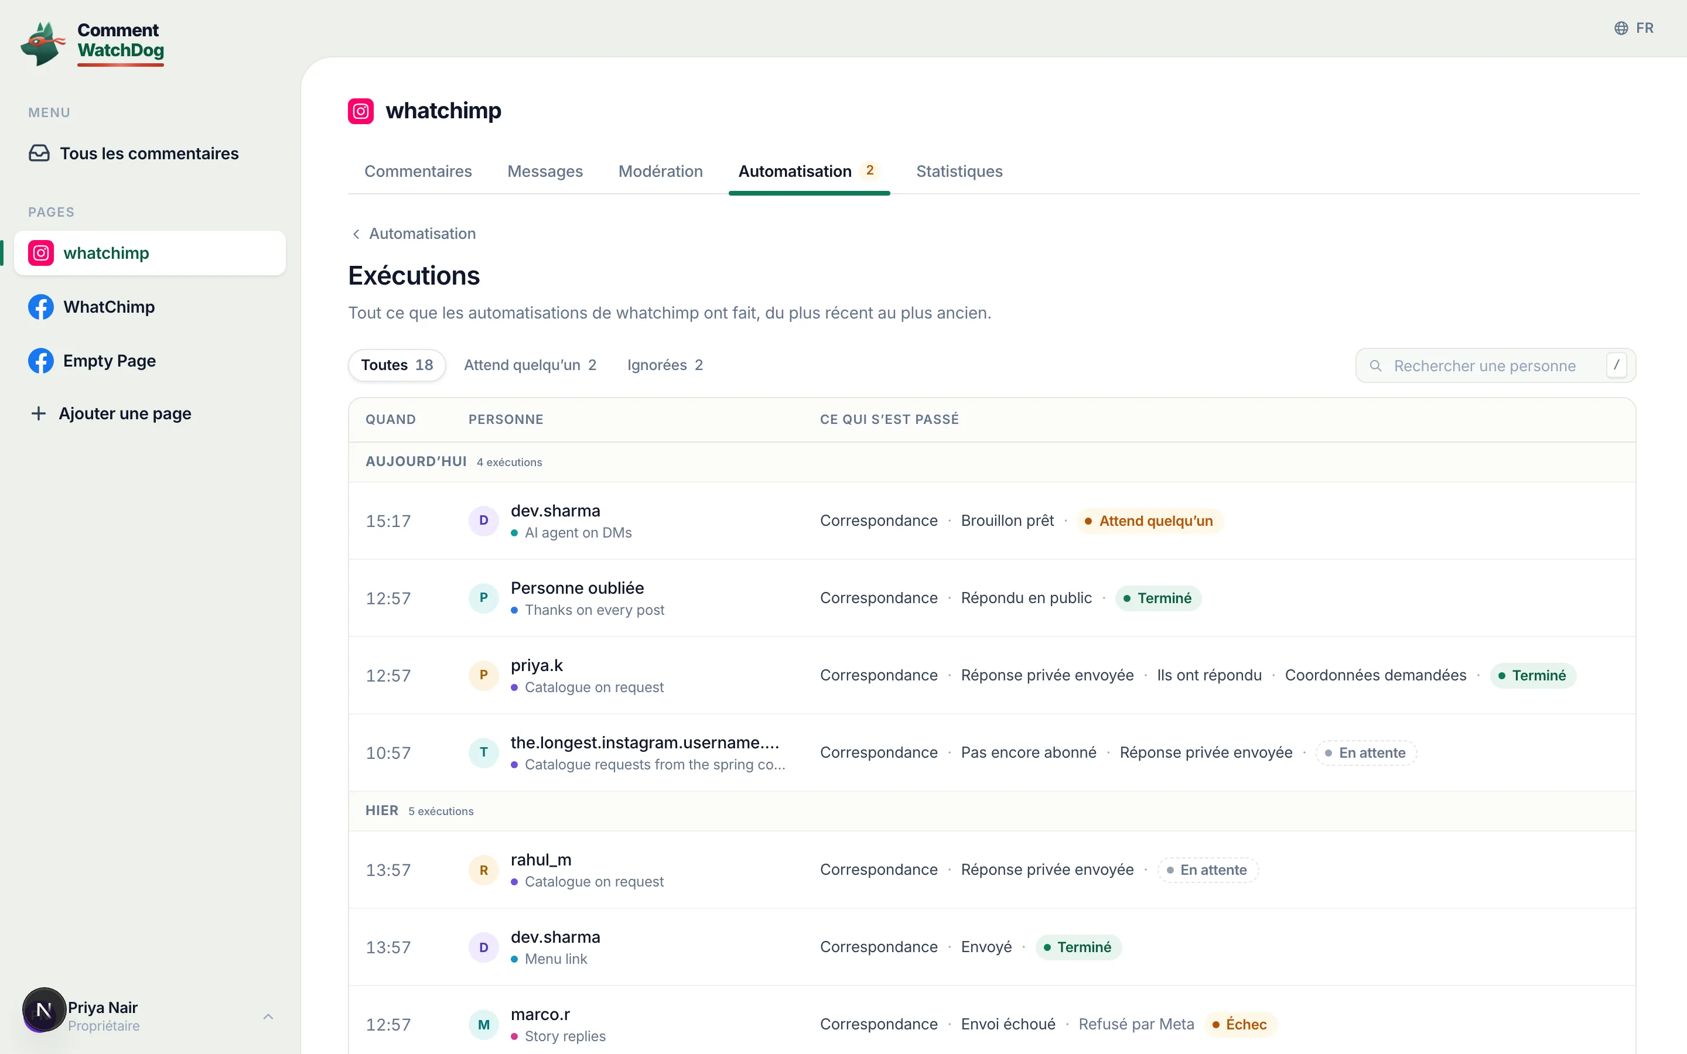
Task: Click 'Refusé par Meta' reason text
Action: point(1136,1025)
